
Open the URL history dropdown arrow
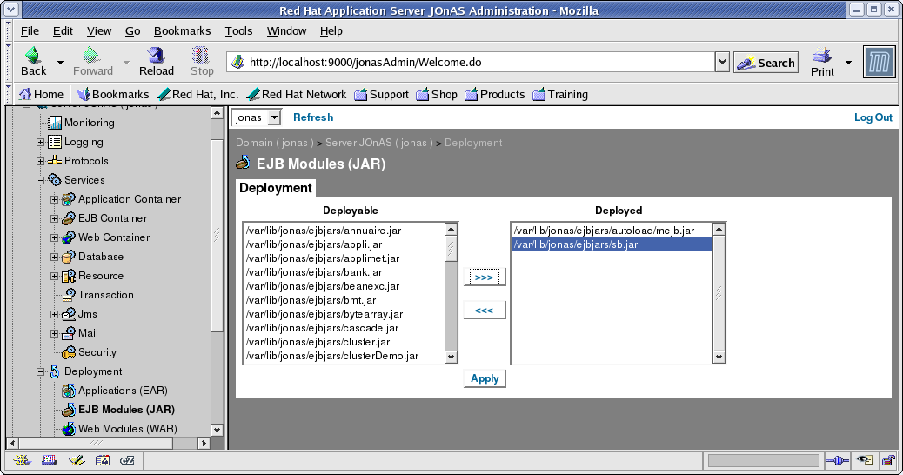pos(722,62)
